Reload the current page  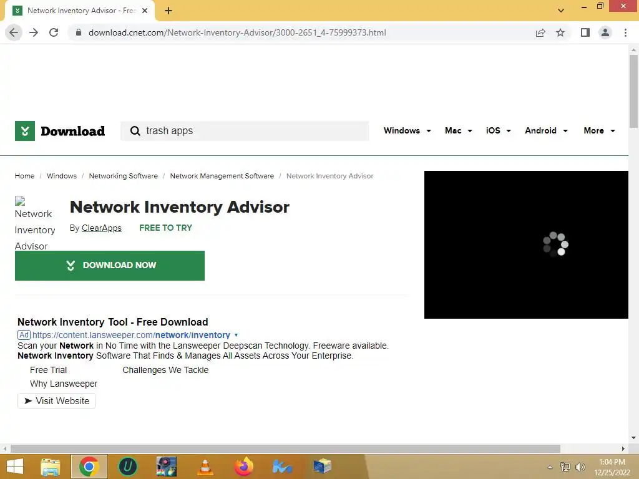click(54, 32)
